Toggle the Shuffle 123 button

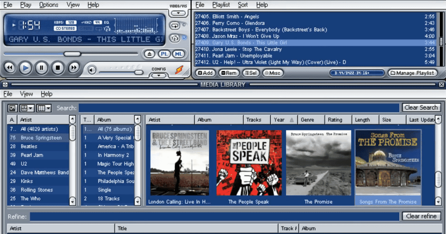(x=175, y=38)
